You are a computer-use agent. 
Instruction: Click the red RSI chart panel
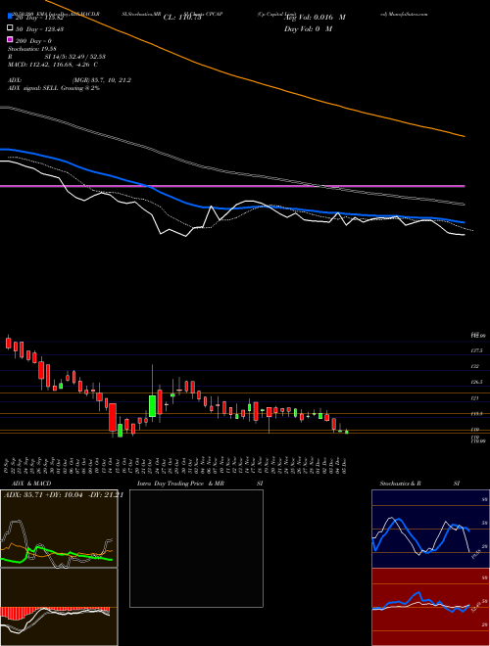point(430,607)
